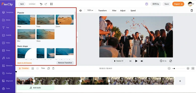Open the Audio sidebar section
Image resolution: width=196 pixels, height=93 pixels.
point(6,58)
